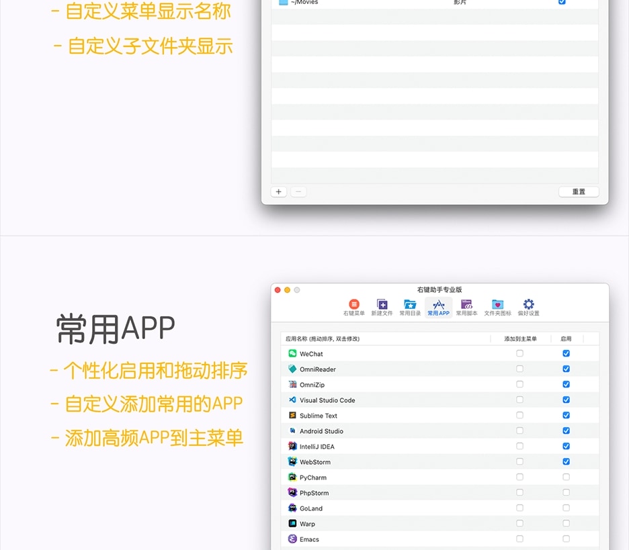This screenshot has height=550, width=629.
Task: Open the 文件夹图标 toolbar icon
Action: pos(497,308)
